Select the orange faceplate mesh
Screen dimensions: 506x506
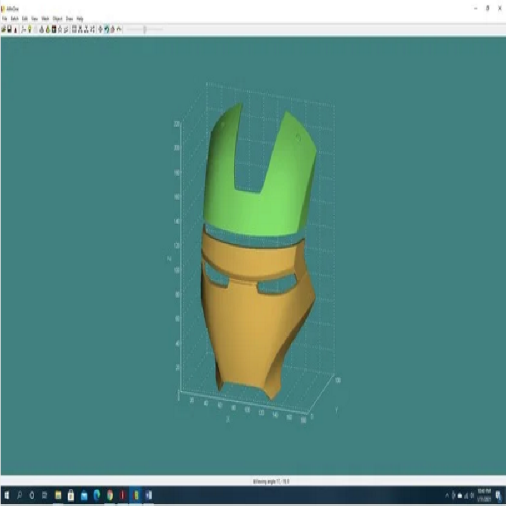coord(253,329)
